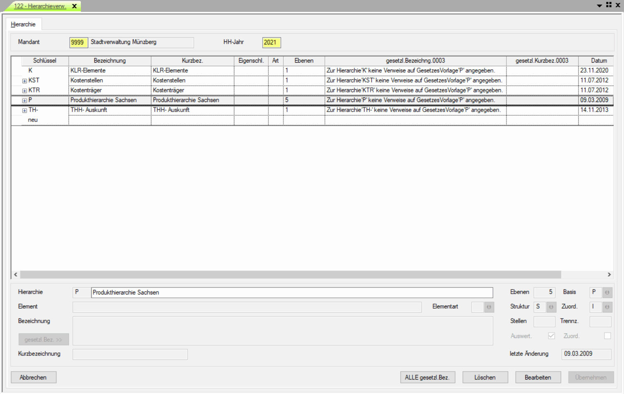This screenshot has width=624, height=394.
Task: Toggle the Zuord. checkbox
Action: pyautogui.click(x=607, y=336)
